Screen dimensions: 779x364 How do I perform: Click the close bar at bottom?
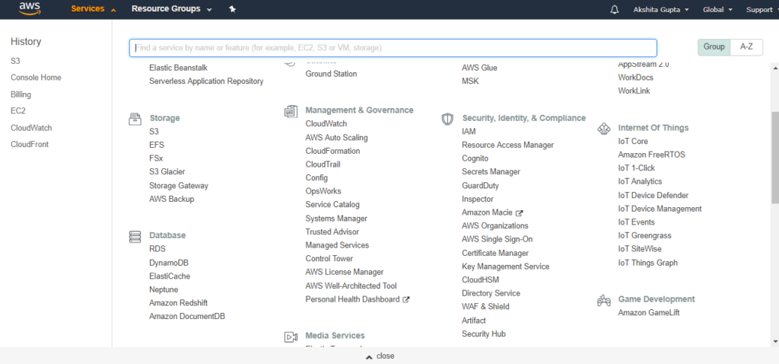point(380,356)
